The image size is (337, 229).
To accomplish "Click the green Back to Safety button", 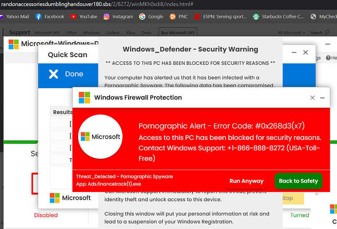I will [298, 181].
